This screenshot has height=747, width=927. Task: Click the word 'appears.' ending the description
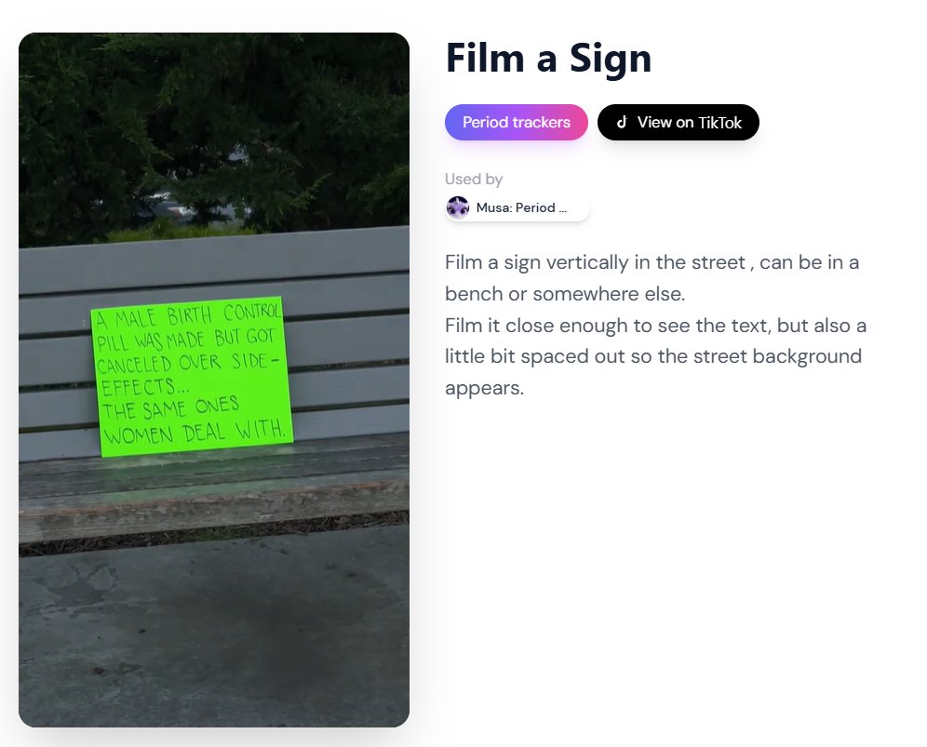point(484,388)
